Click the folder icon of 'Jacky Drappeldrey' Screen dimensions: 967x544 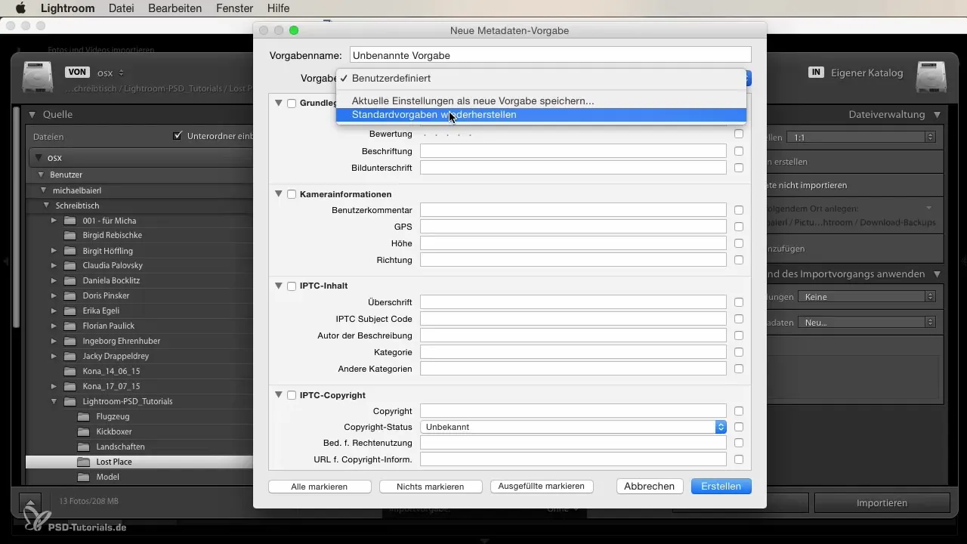point(70,356)
